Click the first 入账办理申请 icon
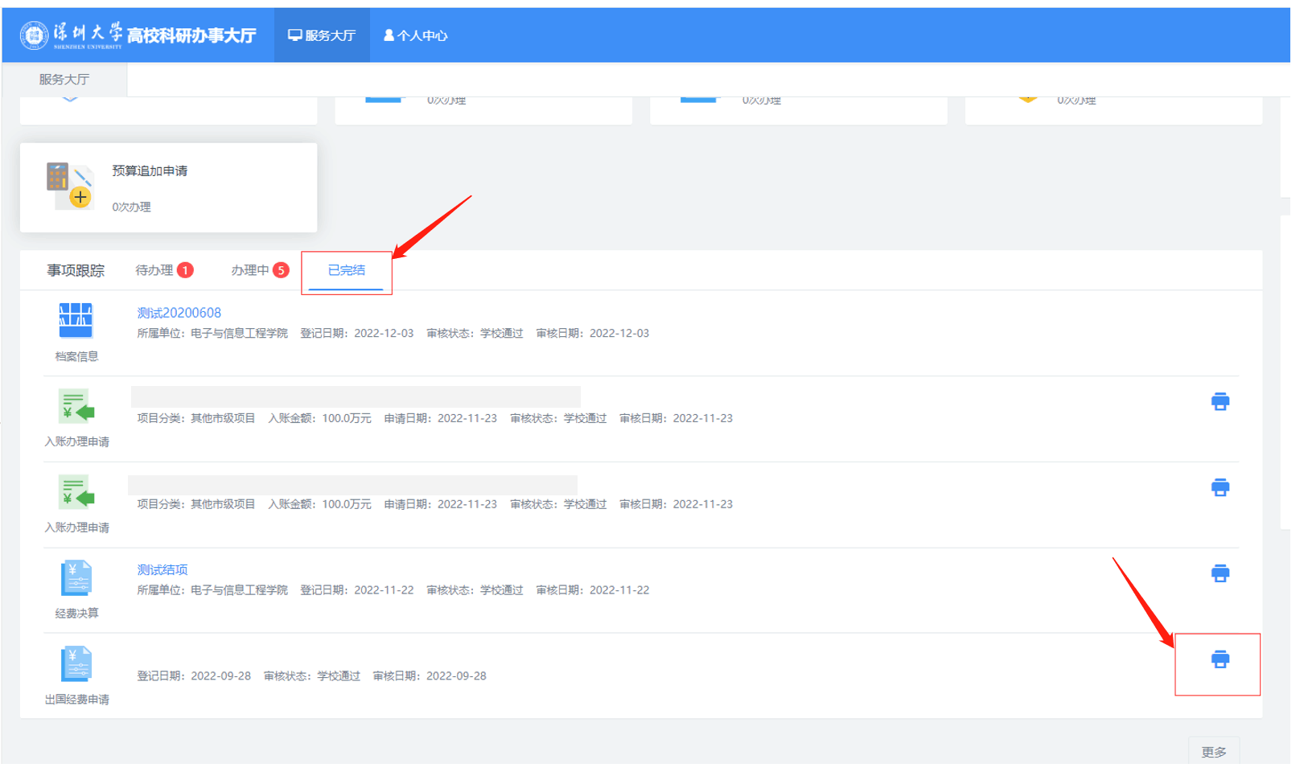 point(76,406)
